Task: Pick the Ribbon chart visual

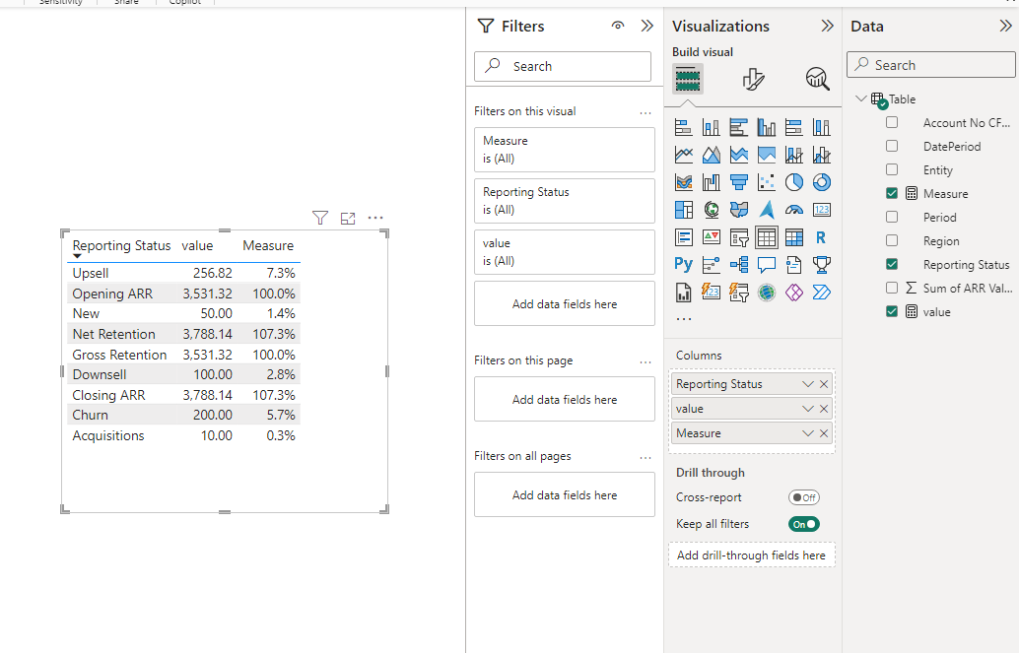Action: tap(684, 182)
